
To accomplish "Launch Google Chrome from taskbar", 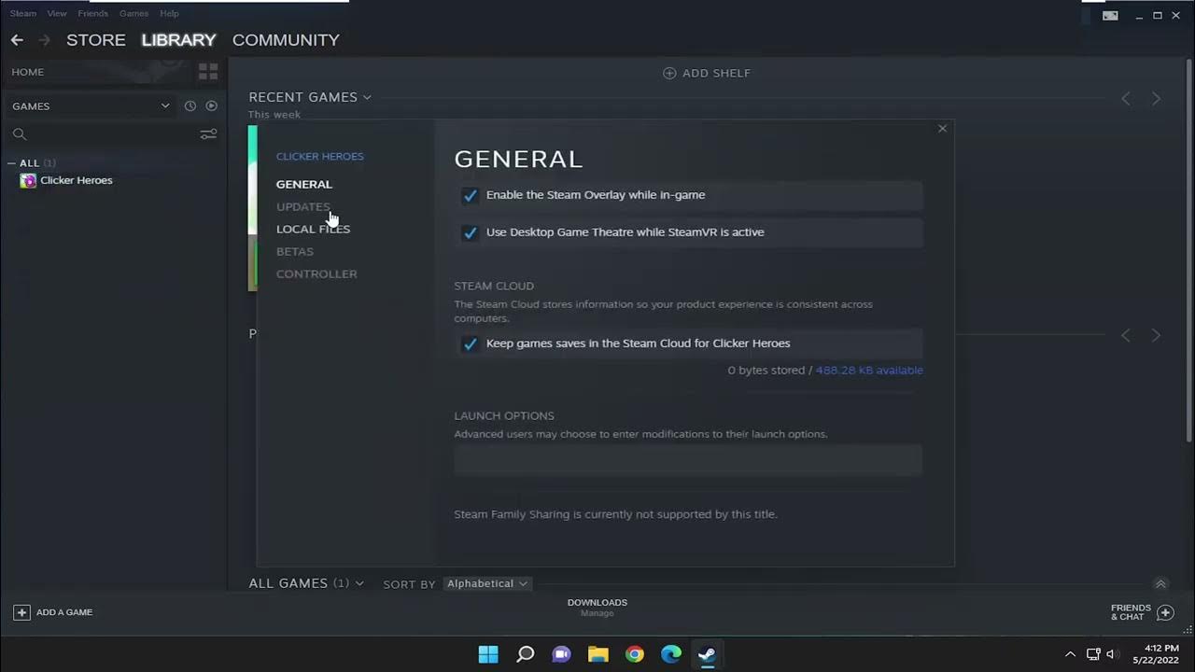I will tap(635, 654).
